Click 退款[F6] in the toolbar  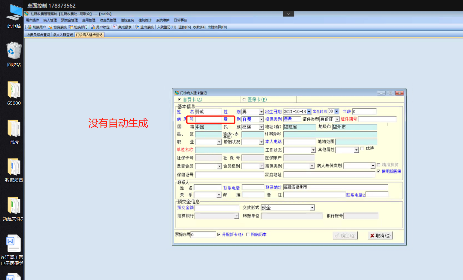[x=185, y=27]
